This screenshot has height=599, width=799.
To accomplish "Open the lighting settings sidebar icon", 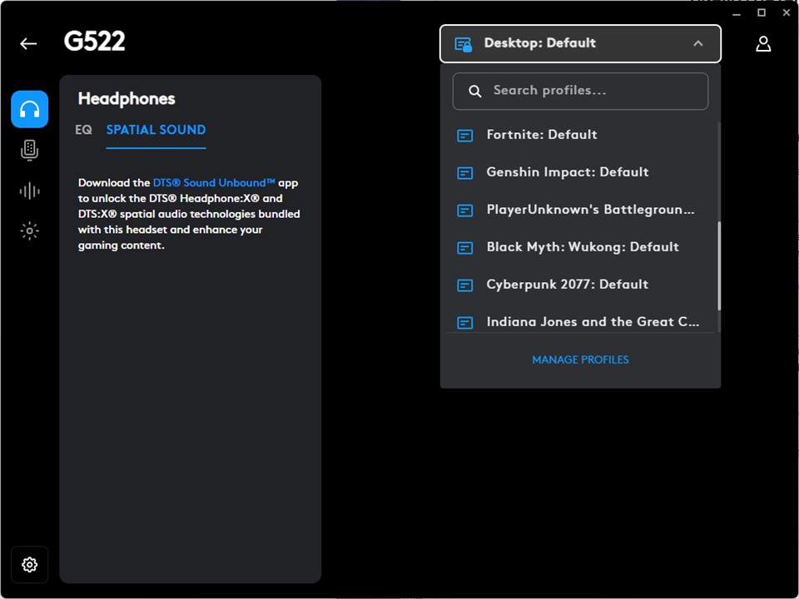I will click(29, 231).
